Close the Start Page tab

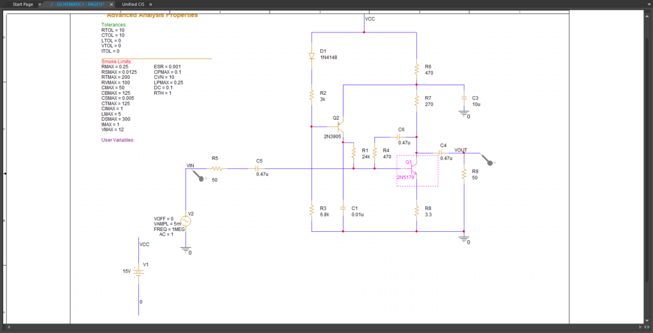point(40,4)
